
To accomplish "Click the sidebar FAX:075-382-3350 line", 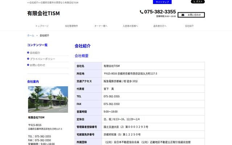I will pos(40,140).
